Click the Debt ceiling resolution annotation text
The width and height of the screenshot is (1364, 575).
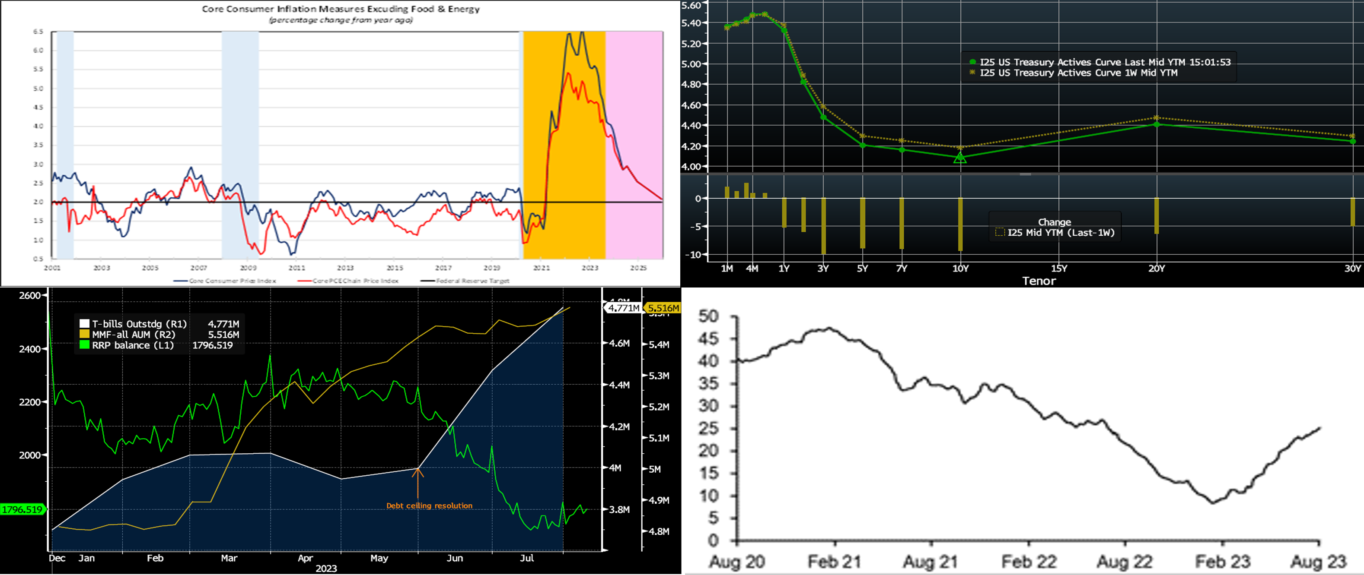click(429, 505)
